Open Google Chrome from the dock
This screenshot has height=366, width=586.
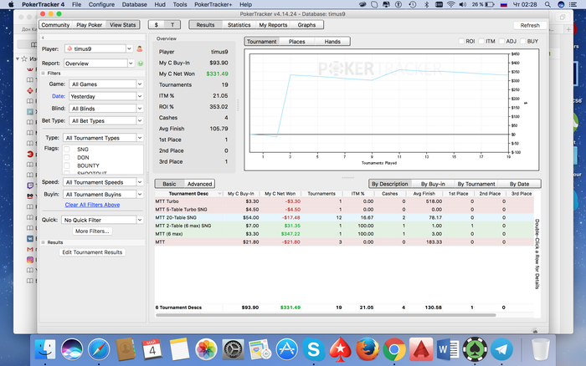point(394,349)
